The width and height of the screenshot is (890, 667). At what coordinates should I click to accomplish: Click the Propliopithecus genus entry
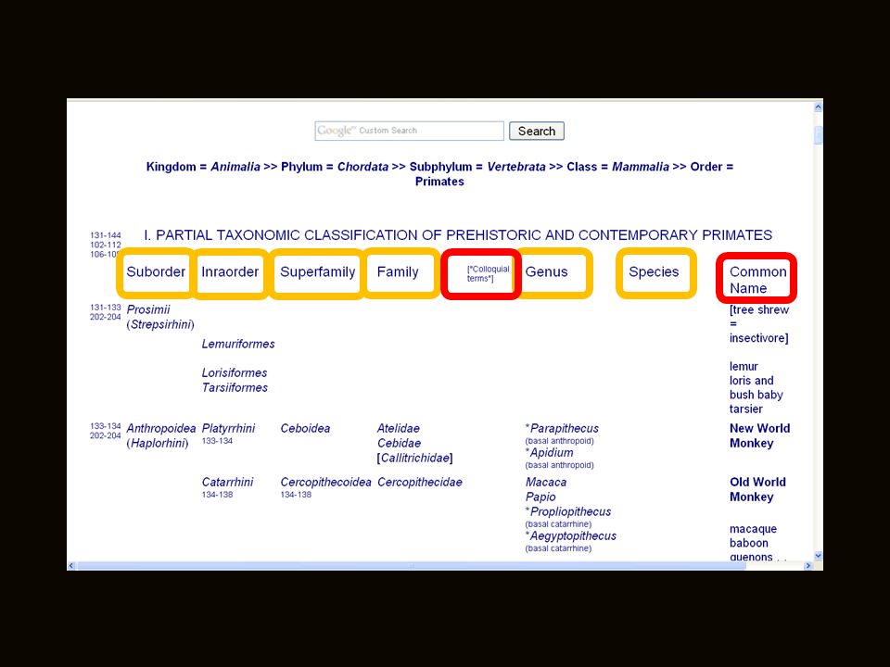coord(568,511)
